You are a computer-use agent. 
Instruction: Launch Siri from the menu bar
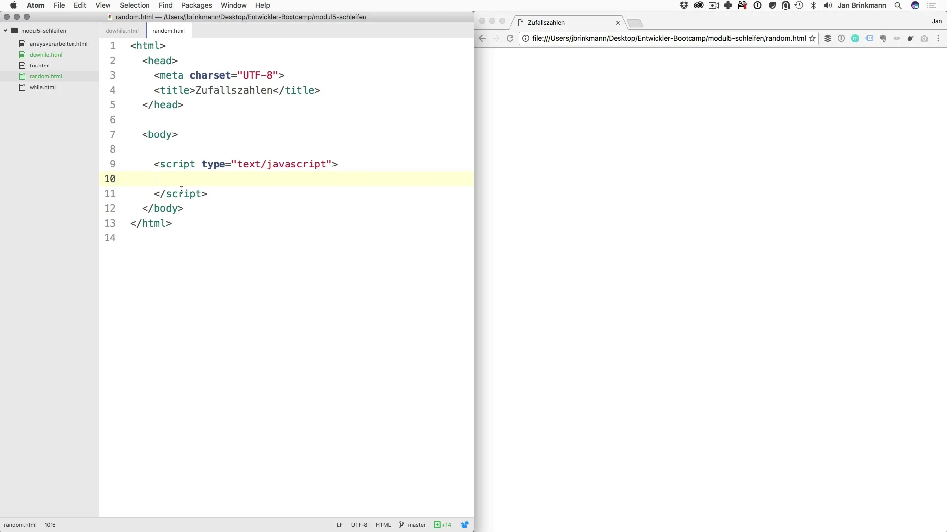pyautogui.click(x=915, y=5)
